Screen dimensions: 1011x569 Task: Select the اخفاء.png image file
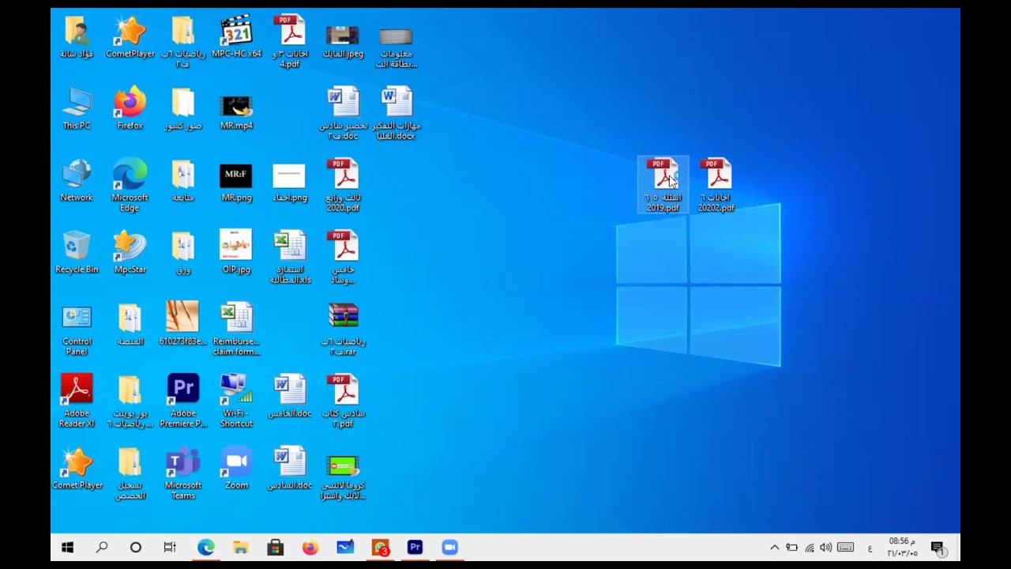pos(289,181)
